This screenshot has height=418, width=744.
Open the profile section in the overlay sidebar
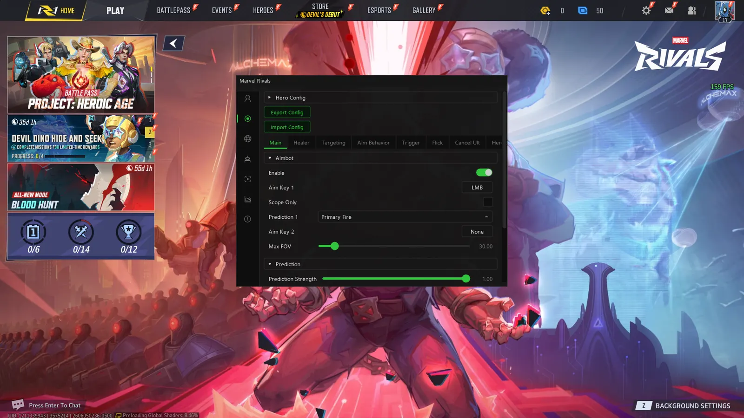[247, 98]
